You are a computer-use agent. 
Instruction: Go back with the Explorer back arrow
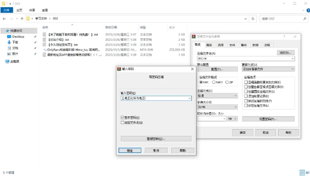tap(4, 19)
